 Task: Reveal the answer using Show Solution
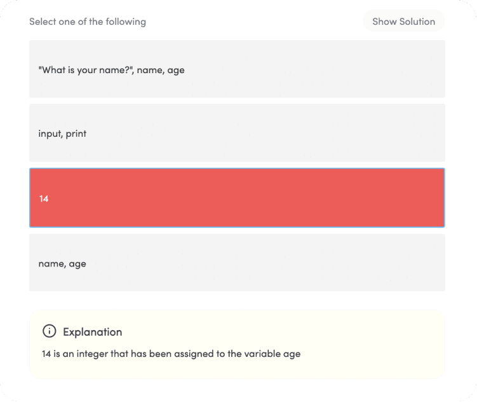pyautogui.click(x=403, y=22)
